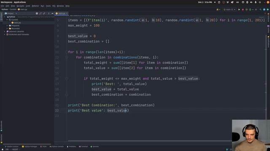Run main with the green play button
The image size is (270, 151).
click(x=239, y=10)
